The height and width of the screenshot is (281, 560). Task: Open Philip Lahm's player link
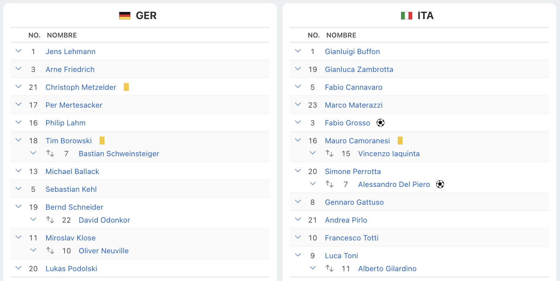click(65, 123)
